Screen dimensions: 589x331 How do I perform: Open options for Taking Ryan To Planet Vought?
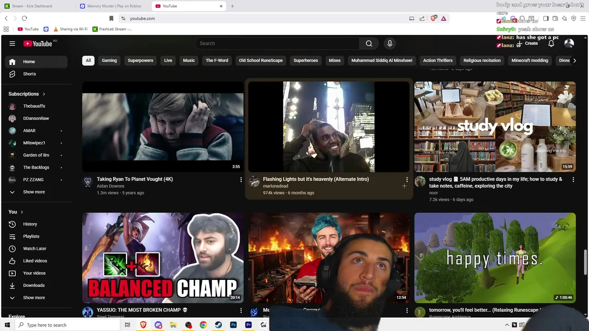click(x=241, y=180)
